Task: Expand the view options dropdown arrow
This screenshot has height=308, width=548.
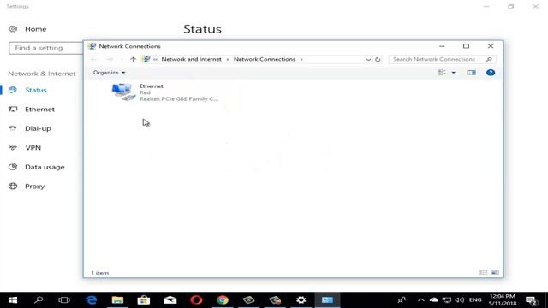Action: [x=453, y=72]
